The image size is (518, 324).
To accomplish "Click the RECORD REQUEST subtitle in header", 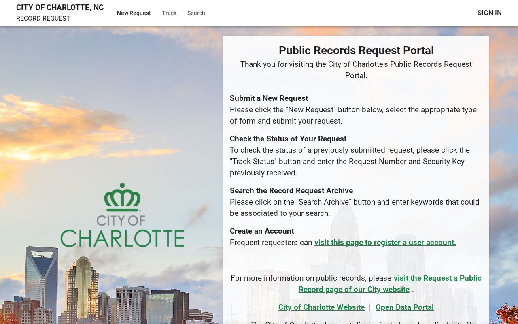I will (43, 19).
